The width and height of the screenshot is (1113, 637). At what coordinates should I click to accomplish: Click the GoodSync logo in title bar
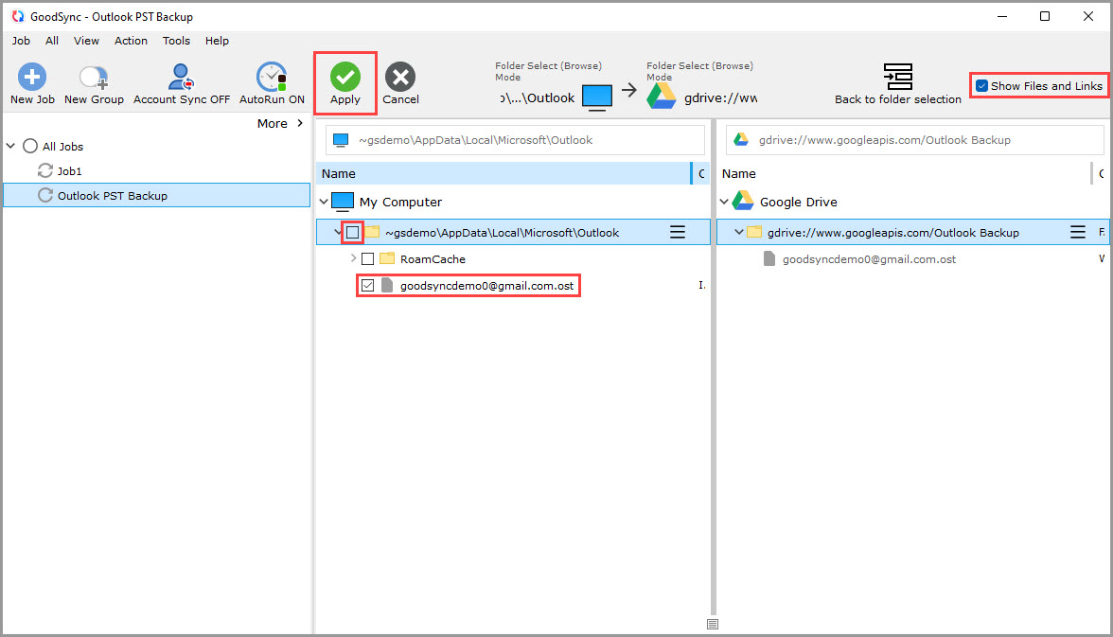click(18, 16)
